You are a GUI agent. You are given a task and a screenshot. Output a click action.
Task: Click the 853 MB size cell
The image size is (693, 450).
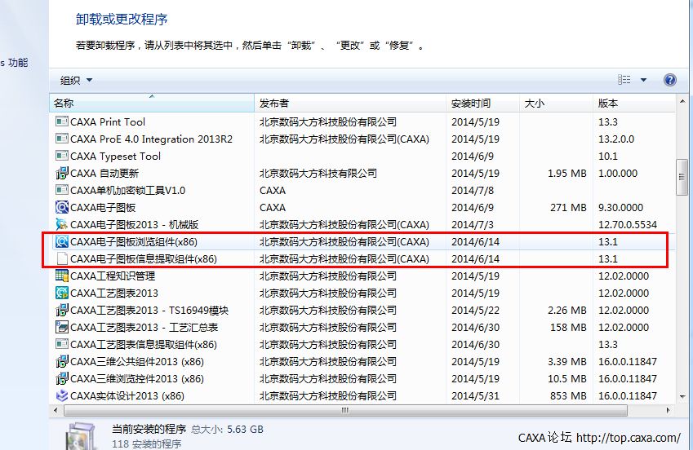point(568,396)
